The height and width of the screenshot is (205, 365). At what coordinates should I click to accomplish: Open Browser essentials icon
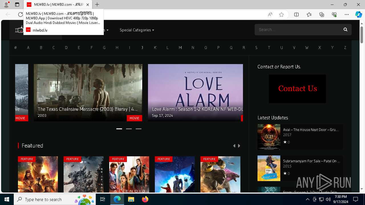click(x=334, y=15)
